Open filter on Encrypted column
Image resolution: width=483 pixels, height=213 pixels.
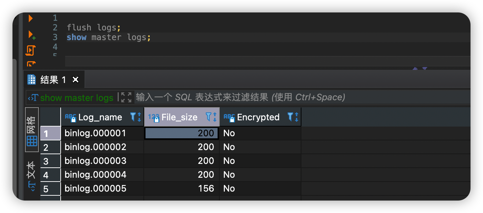(x=291, y=117)
